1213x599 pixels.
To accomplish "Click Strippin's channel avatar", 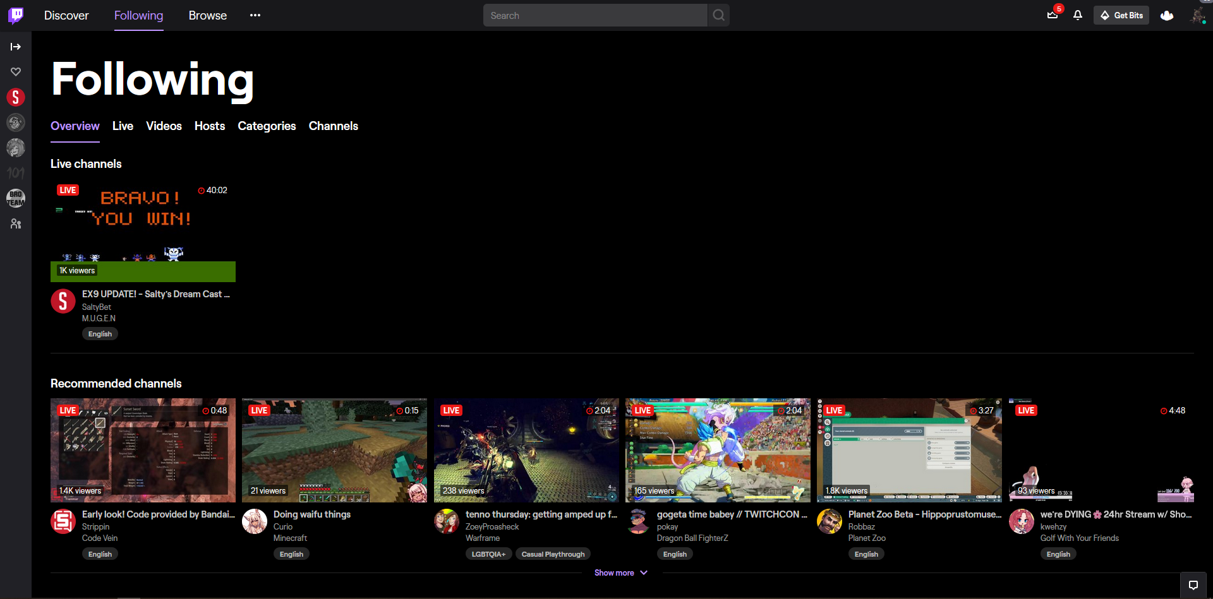I will 63,521.
